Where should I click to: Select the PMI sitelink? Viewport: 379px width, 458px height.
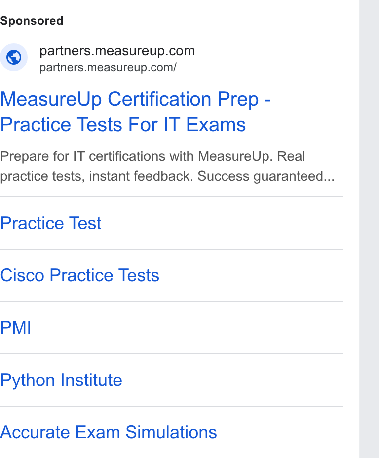15,328
